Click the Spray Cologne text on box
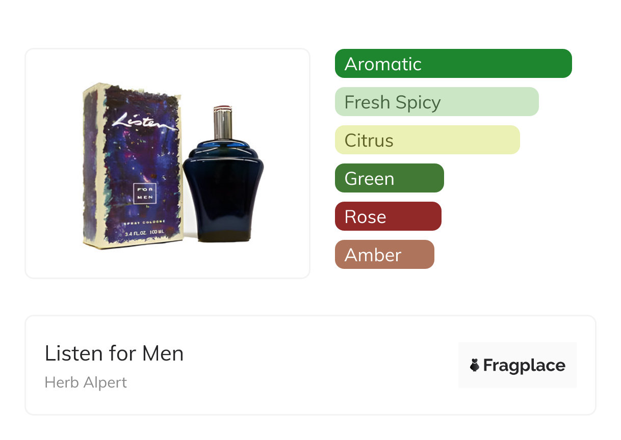 click(144, 224)
